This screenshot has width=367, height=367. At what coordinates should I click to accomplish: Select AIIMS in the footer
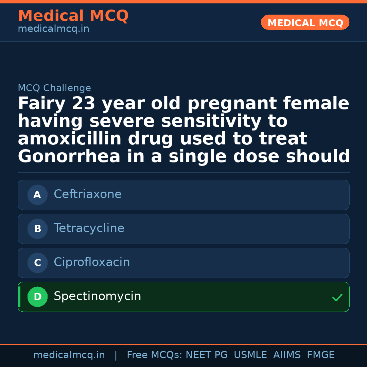pyautogui.click(x=287, y=355)
